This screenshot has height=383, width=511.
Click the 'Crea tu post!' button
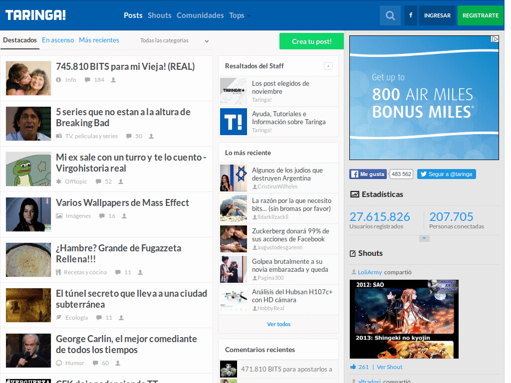311,41
